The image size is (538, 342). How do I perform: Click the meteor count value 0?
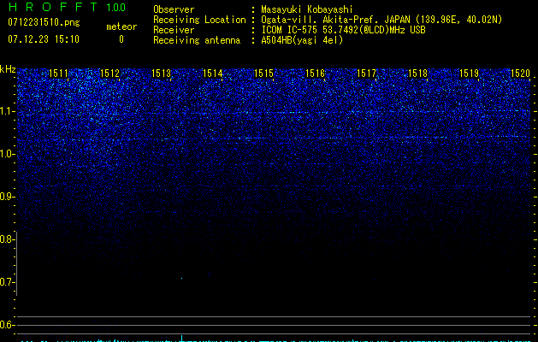[121, 39]
